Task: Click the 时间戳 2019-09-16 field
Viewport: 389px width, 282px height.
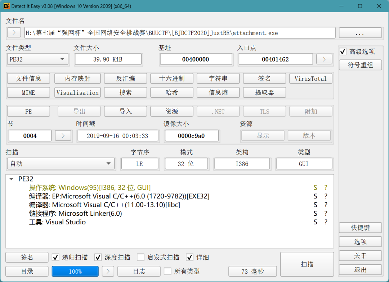Action: coord(117,136)
